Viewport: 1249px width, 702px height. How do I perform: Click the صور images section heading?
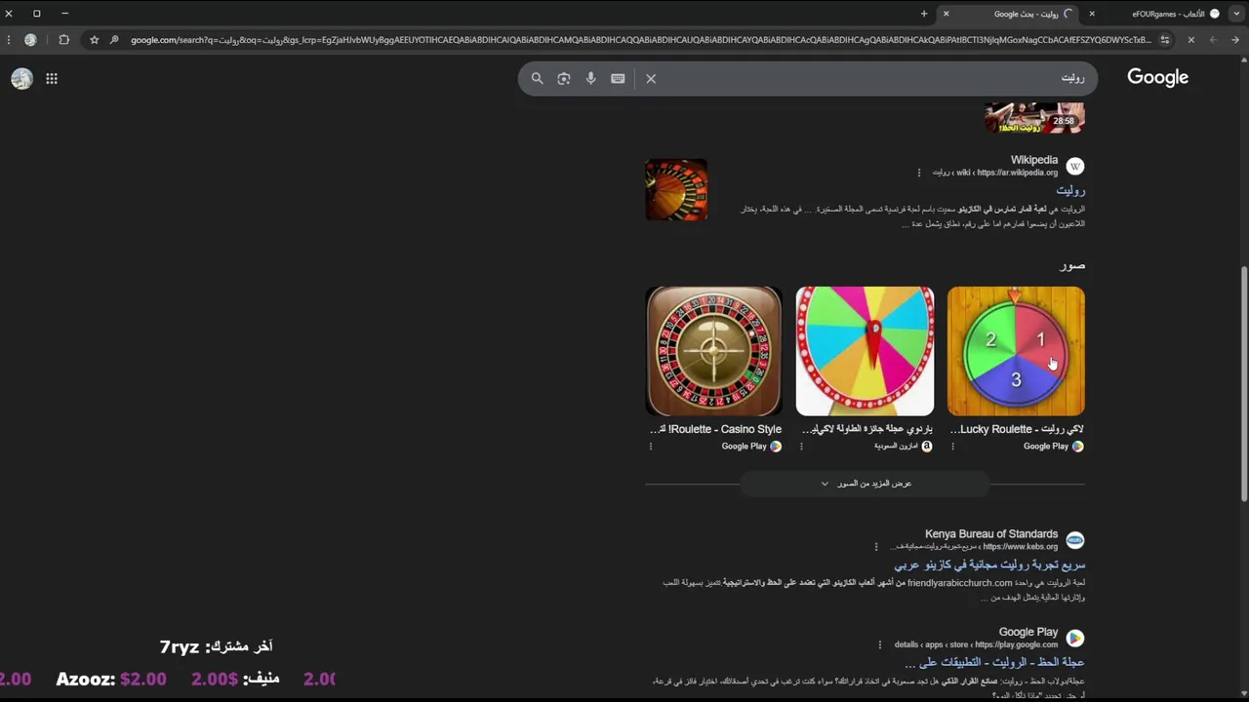[1072, 265]
